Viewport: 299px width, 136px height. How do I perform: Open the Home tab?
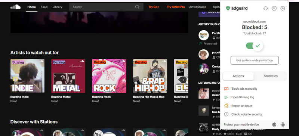31,7
